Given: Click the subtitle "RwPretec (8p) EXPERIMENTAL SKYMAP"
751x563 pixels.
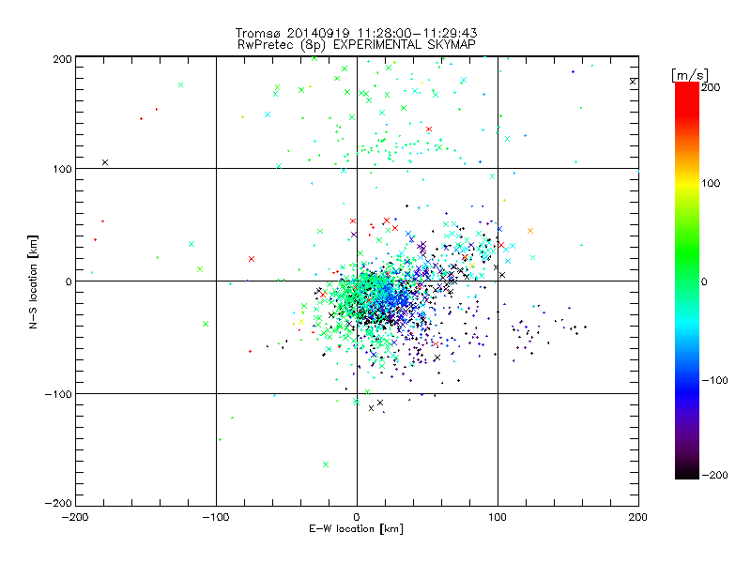Looking at the screenshot, I should tap(357, 45).
